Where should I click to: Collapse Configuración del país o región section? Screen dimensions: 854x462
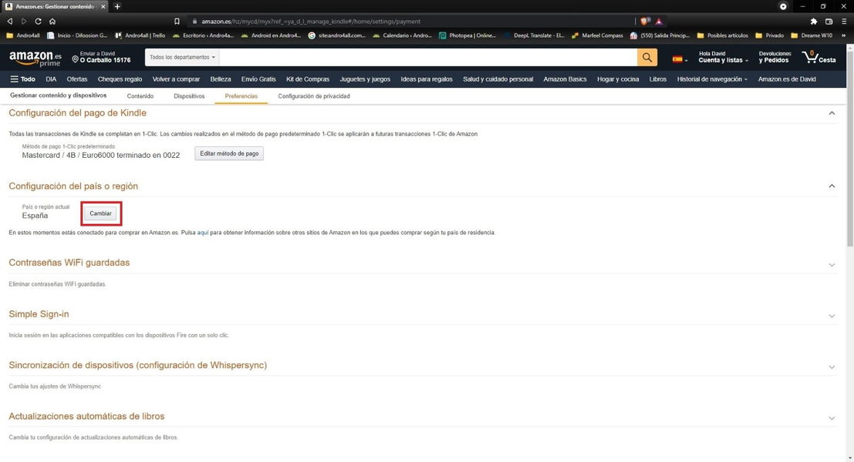tap(832, 186)
